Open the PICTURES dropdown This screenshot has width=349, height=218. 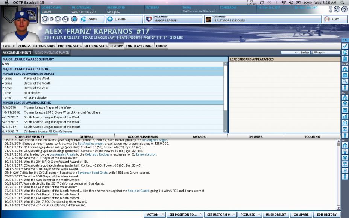click(x=249, y=215)
